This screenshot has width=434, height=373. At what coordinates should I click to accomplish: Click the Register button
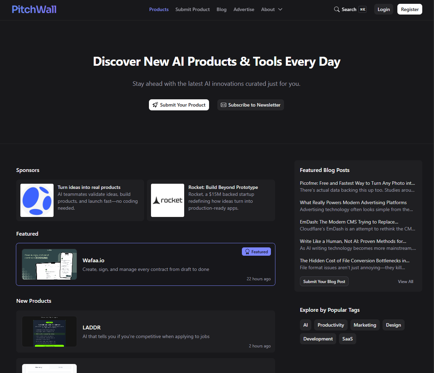tap(409, 9)
